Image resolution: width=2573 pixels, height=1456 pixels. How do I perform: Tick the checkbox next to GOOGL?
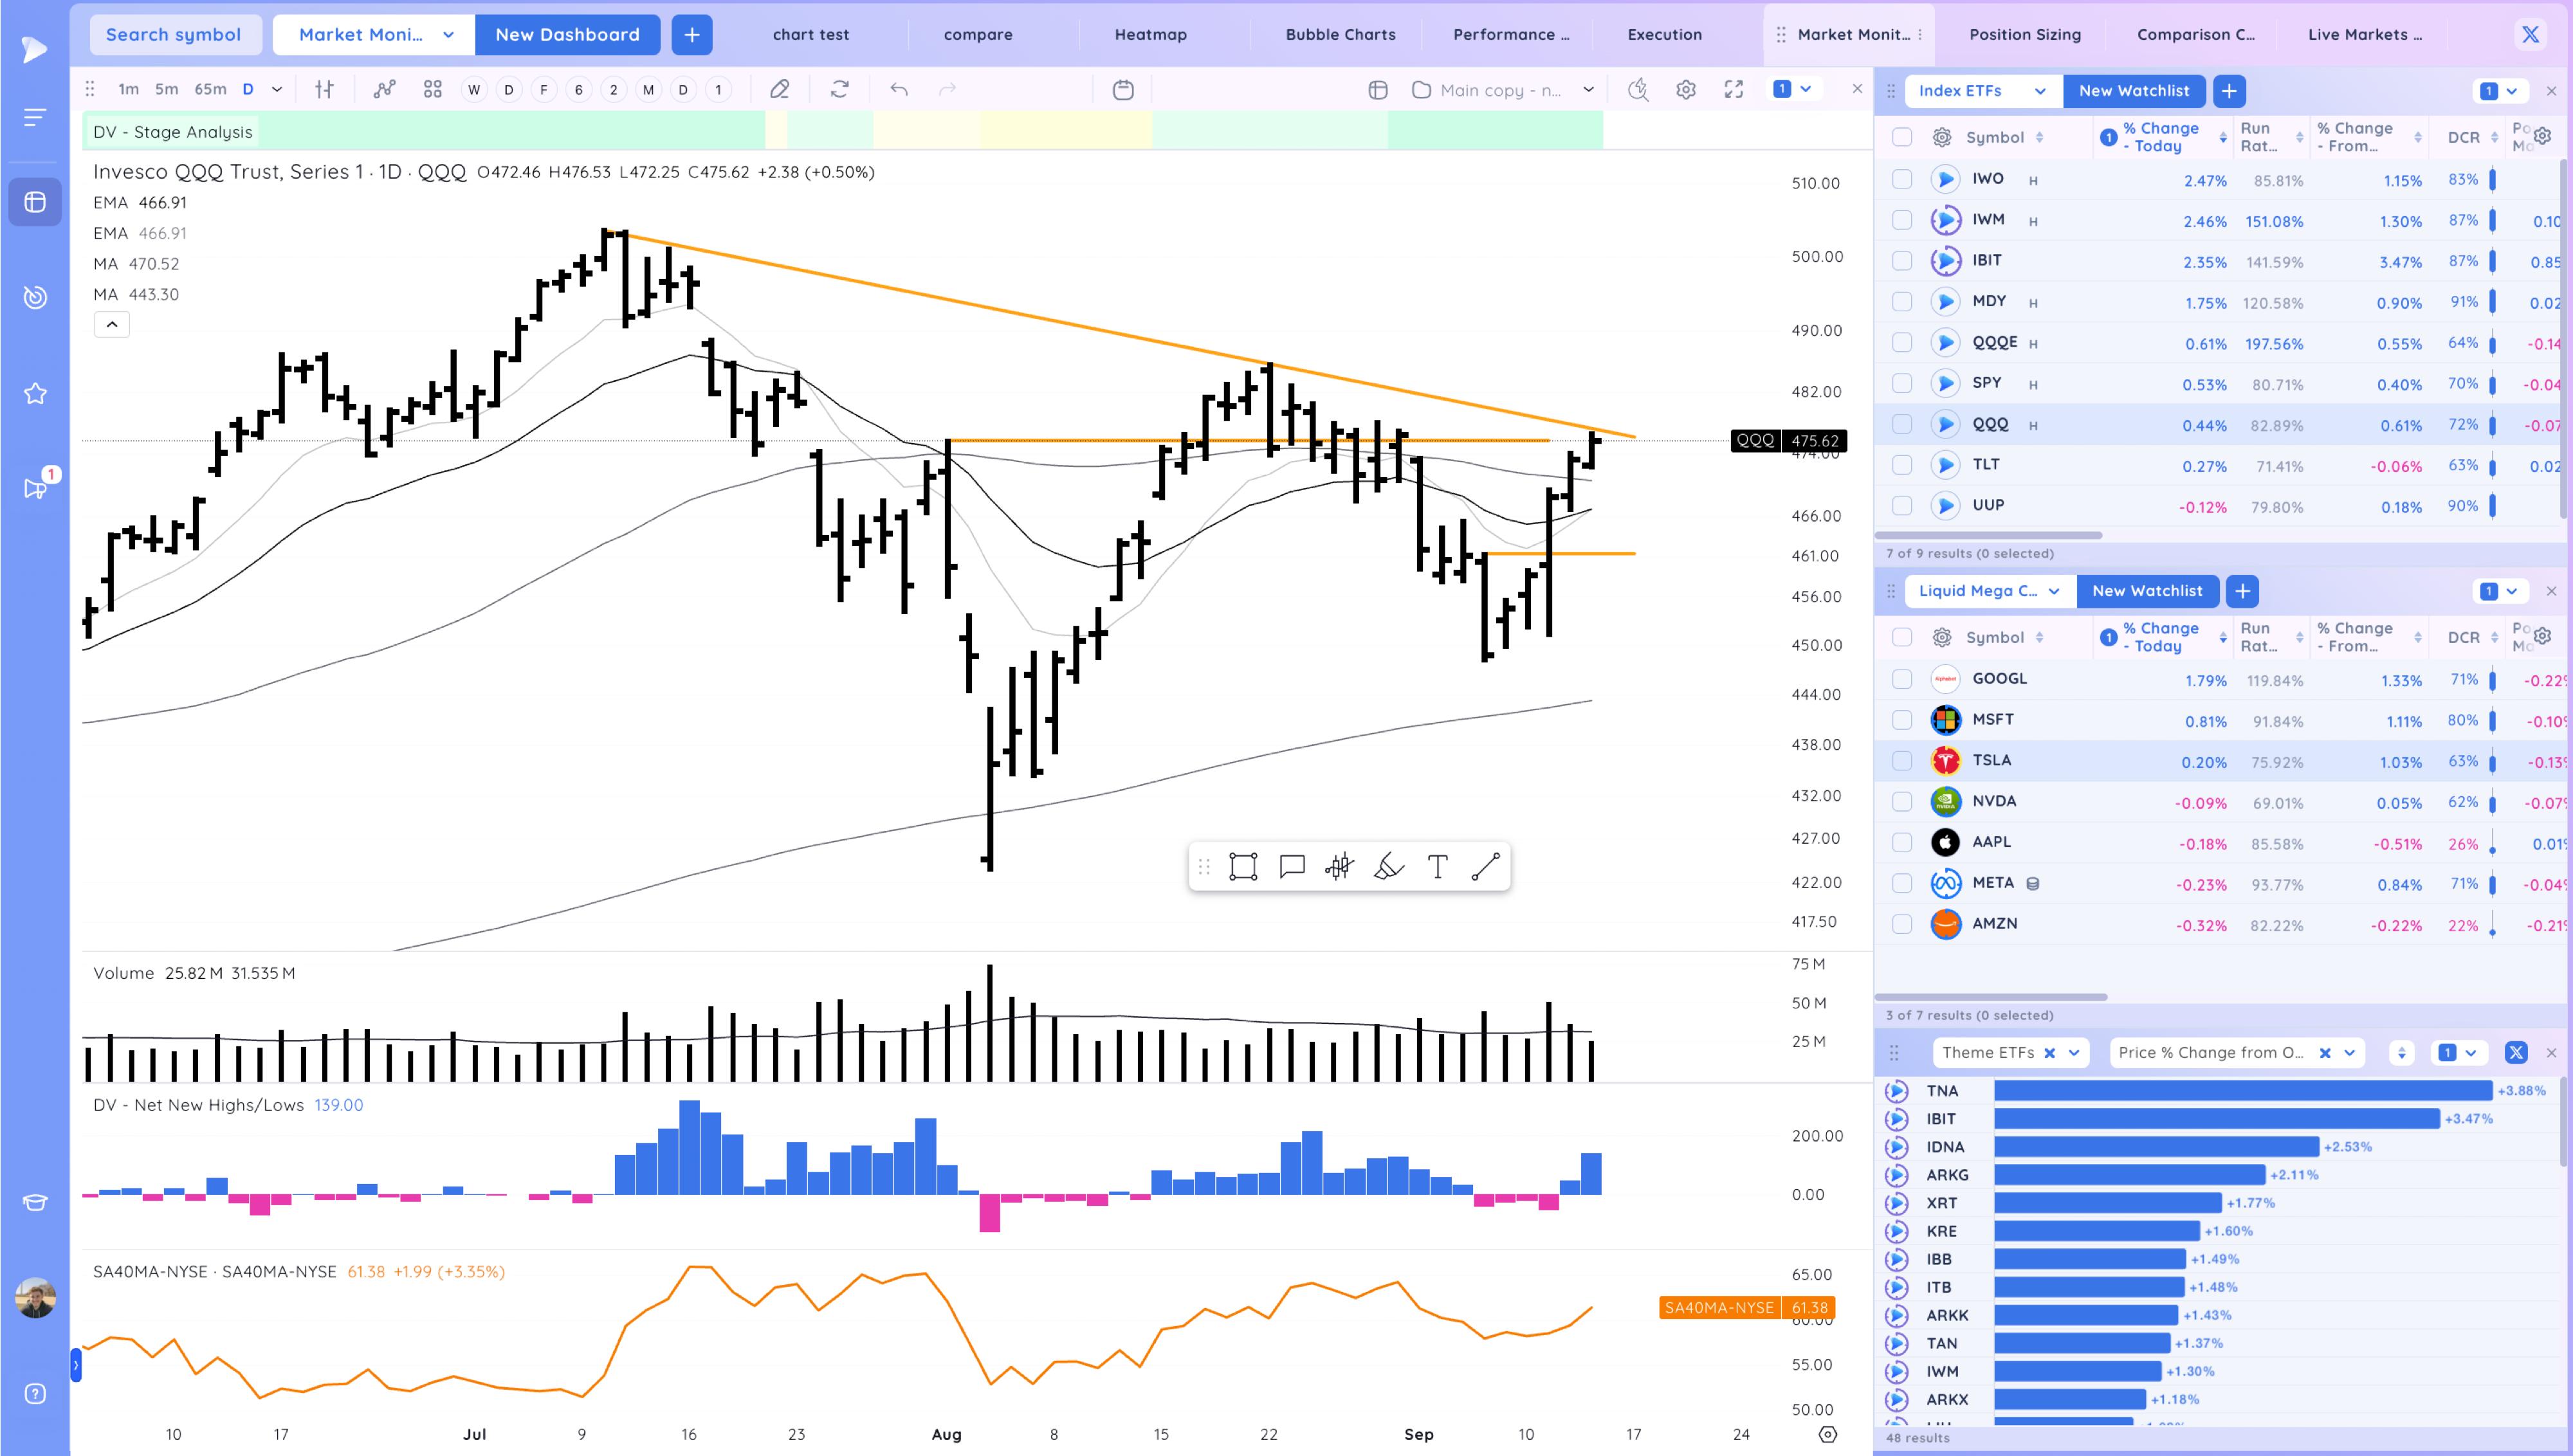pyautogui.click(x=1902, y=679)
